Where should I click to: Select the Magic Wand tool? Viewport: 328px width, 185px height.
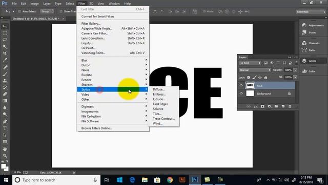coord(5,46)
